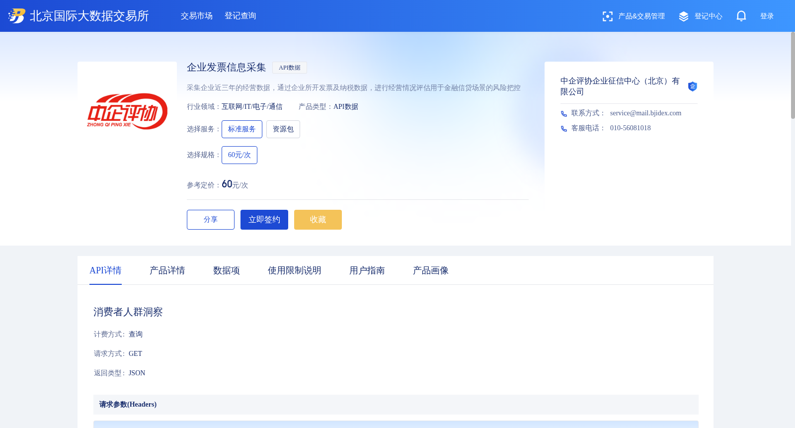Open 交易市场 in the top navigation
The image size is (795, 428).
[197, 16]
